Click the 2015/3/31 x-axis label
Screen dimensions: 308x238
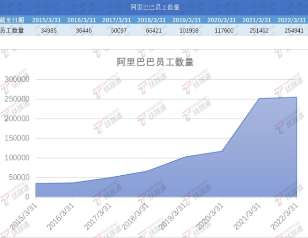23,216
